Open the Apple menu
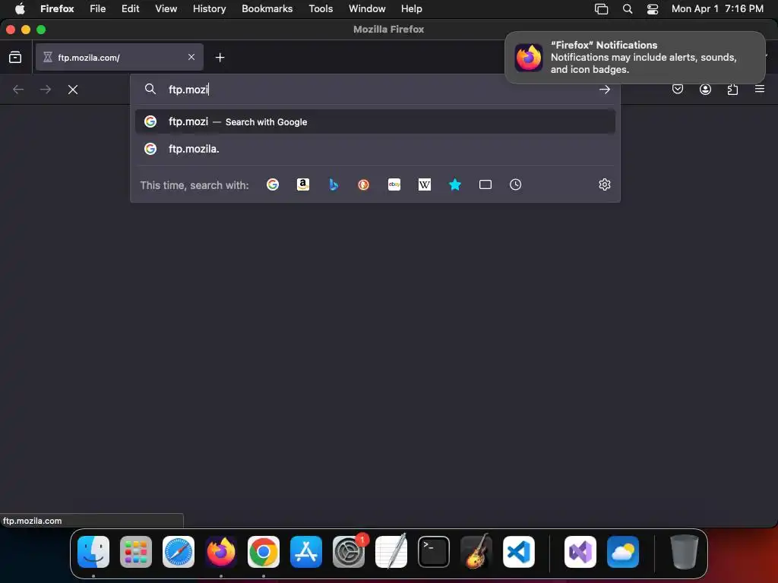 pyautogui.click(x=20, y=8)
